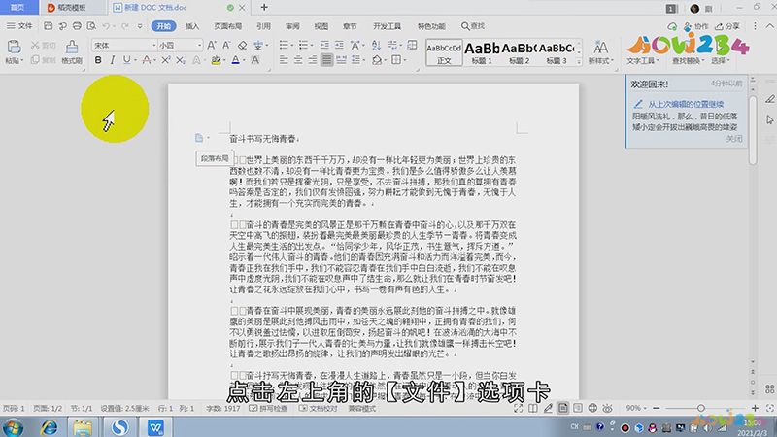Click the Redo arrow icon
777x437 pixels.
(125, 26)
